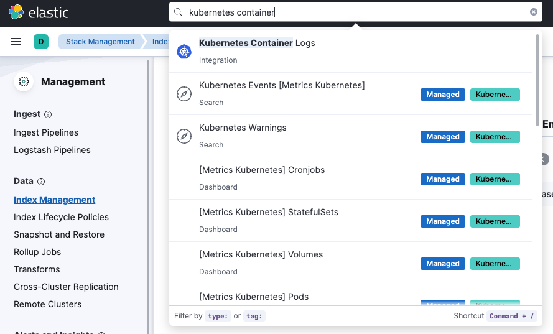Open Kubernetes Container Logs integration result

351,52
